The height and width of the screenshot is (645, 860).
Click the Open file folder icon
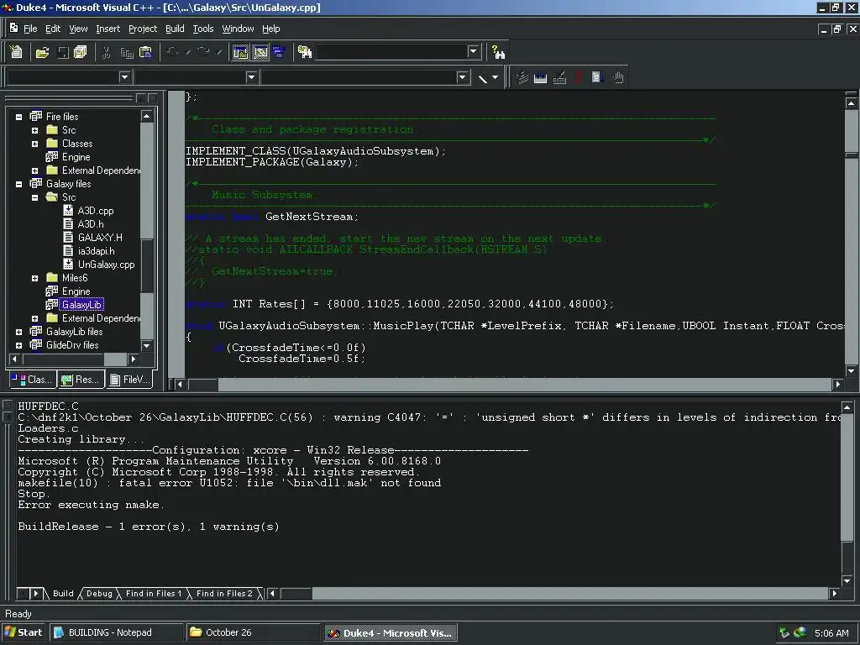(42, 52)
